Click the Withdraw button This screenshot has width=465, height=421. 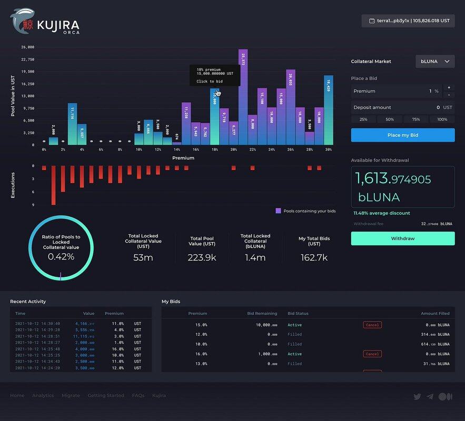point(403,238)
